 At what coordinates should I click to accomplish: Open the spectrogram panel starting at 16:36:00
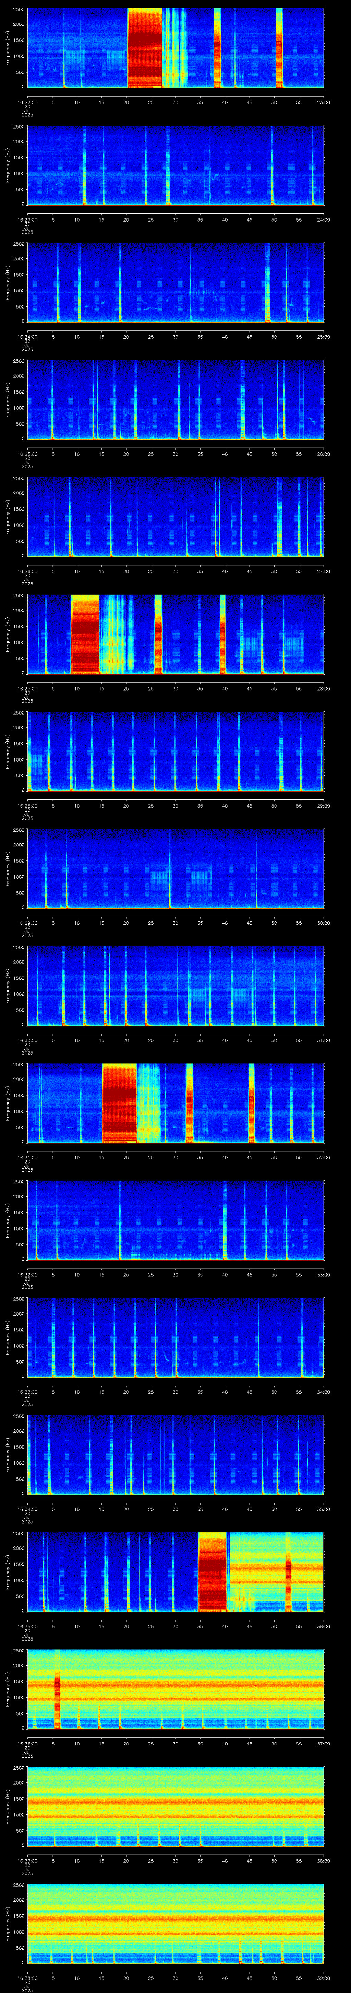175,1689
